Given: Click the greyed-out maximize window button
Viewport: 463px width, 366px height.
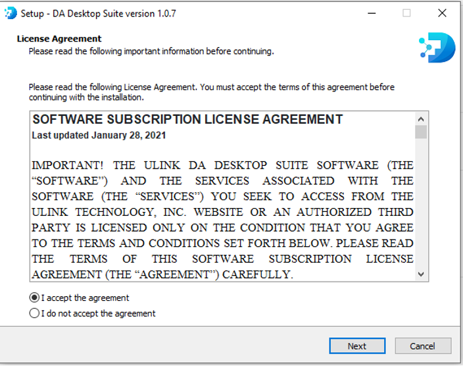Looking at the screenshot, I should point(406,13).
